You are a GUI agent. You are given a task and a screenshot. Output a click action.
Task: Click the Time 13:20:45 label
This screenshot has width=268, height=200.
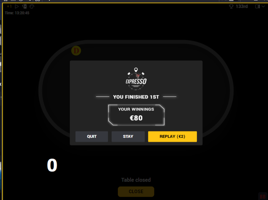coord(17,13)
